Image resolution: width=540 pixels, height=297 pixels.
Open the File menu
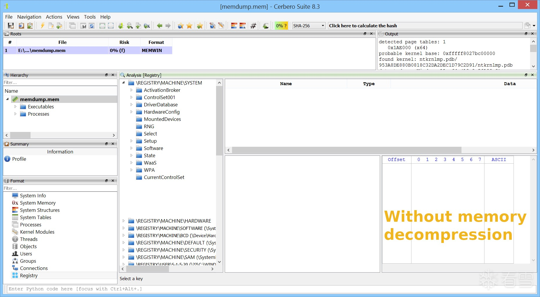9,17
